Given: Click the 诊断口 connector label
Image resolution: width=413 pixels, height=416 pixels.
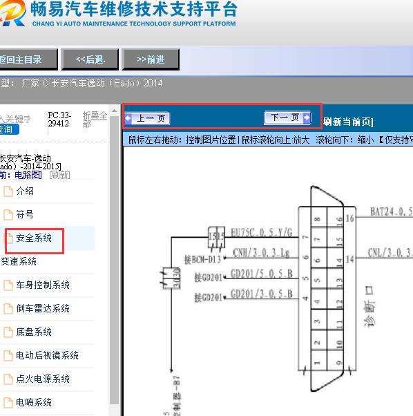Looking at the screenshot, I should 369,306.
